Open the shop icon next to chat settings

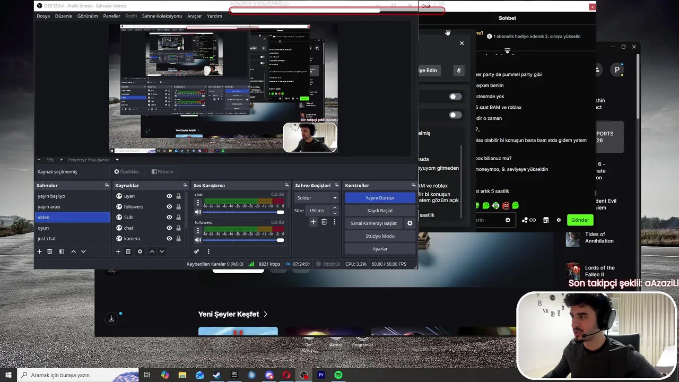point(546,220)
